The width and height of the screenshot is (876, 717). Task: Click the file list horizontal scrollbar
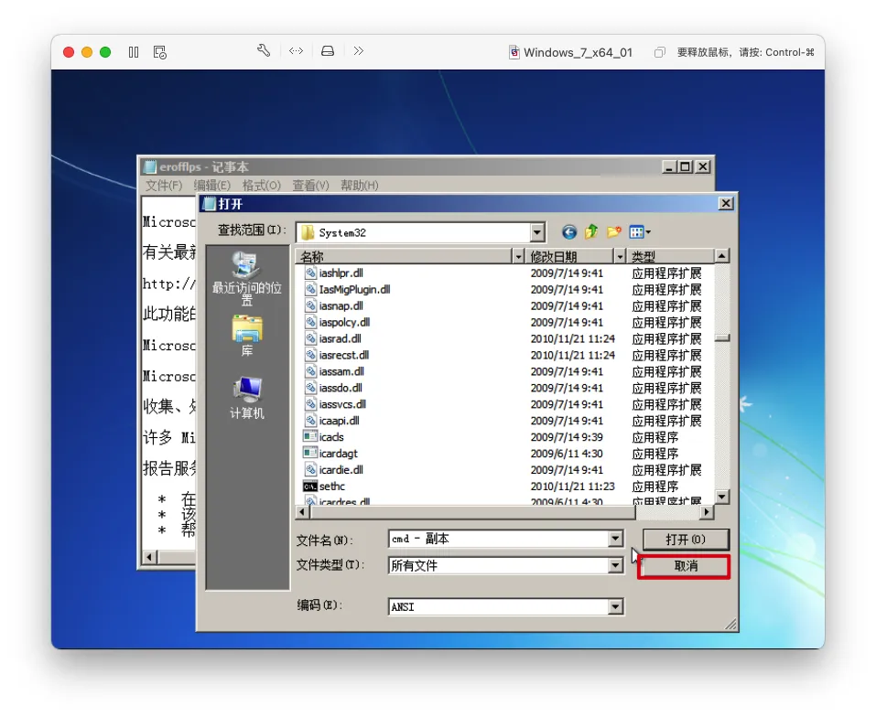tap(471, 511)
